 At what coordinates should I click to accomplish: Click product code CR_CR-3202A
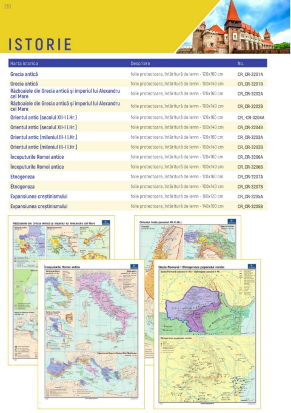click(250, 94)
